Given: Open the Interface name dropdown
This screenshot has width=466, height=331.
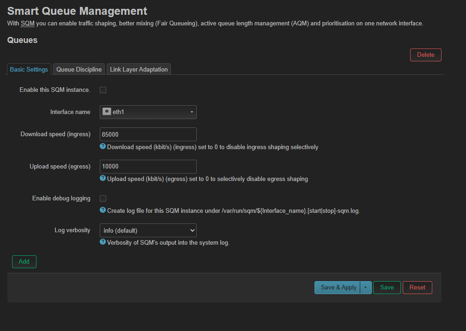Looking at the screenshot, I should (x=148, y=112).
